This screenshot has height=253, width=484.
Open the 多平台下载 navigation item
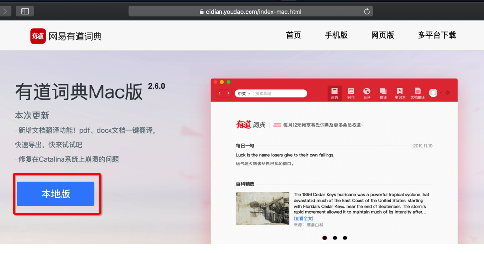(437, 35)
